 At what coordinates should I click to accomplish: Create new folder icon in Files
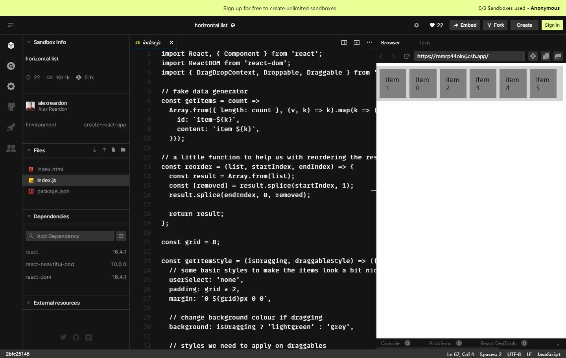tap(123, 150)
